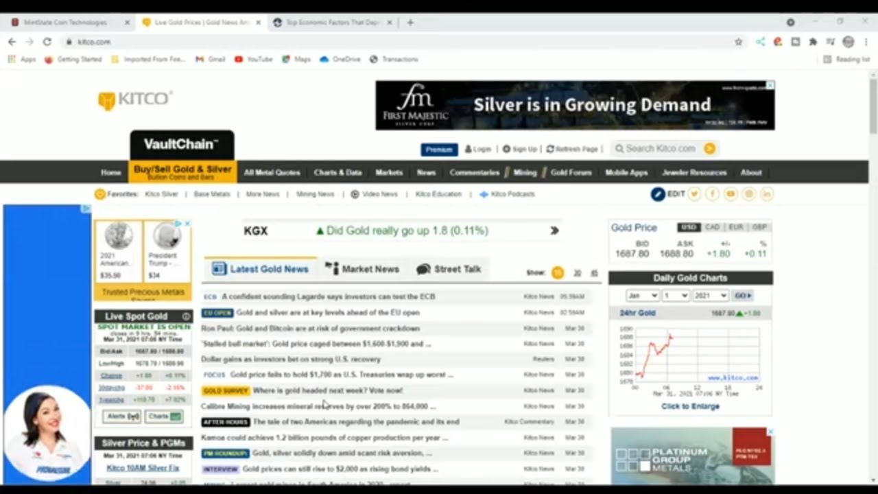Open Kitco's YouTube icon
The width and height of the screenshot is (878, 494).
coord(731,194)
